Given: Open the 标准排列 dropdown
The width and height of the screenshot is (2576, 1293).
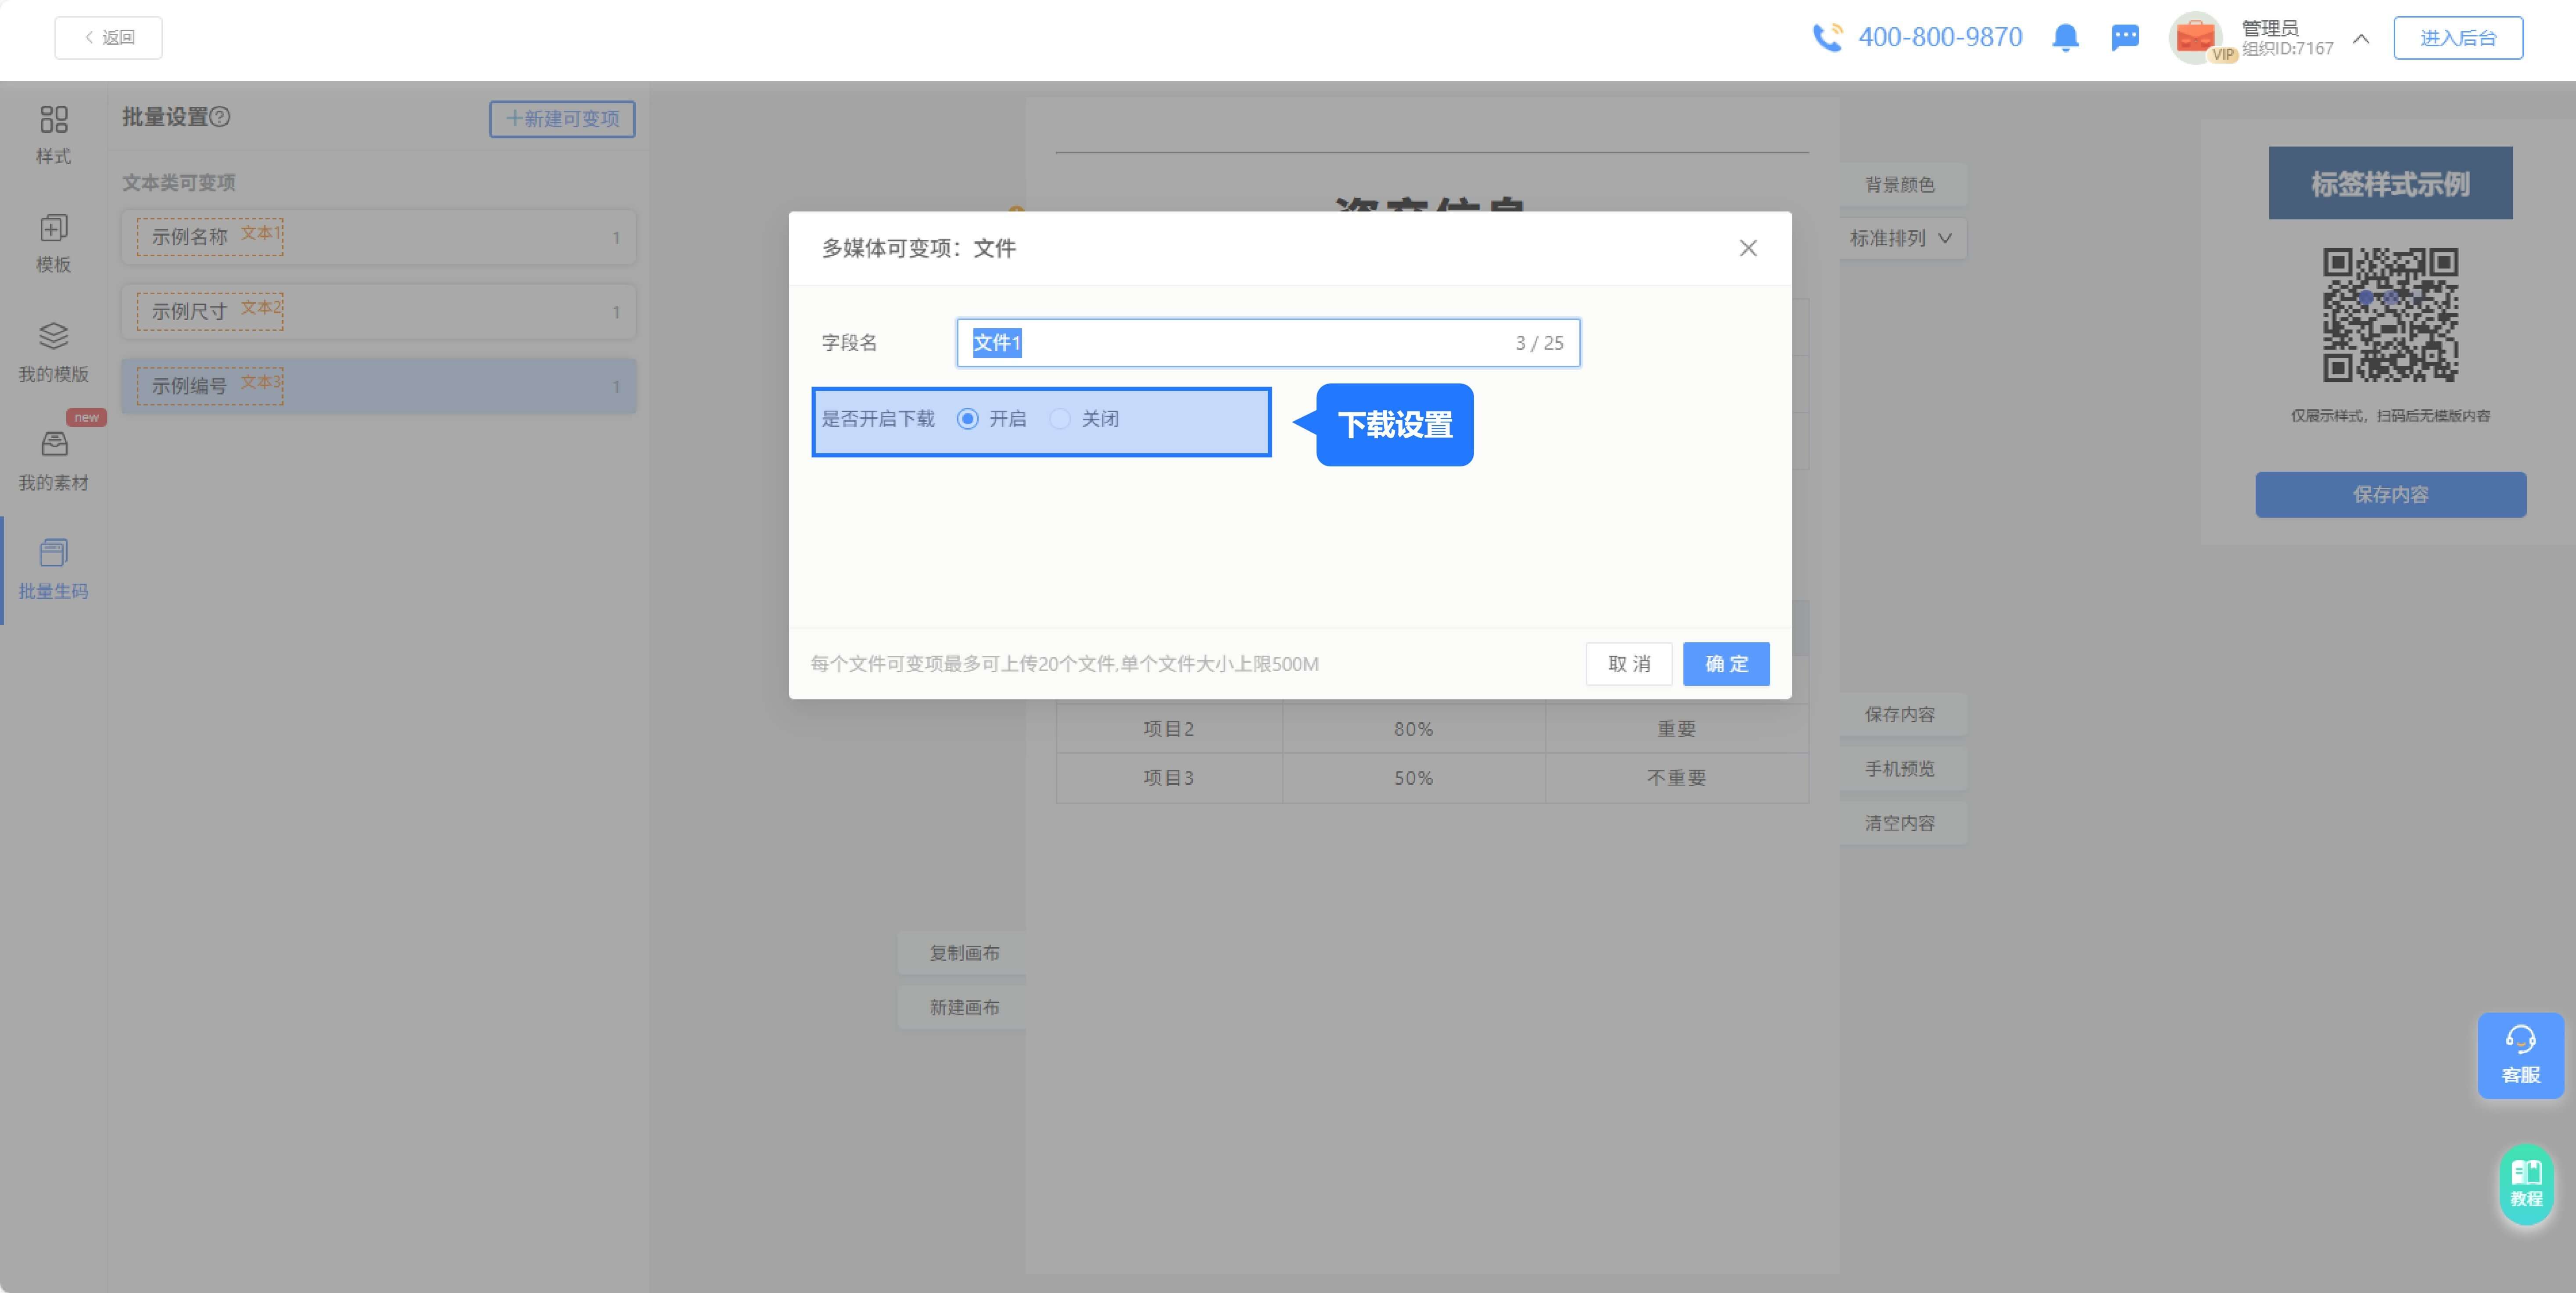Looking at the screenshot, I should click(x=1902, y=238).
